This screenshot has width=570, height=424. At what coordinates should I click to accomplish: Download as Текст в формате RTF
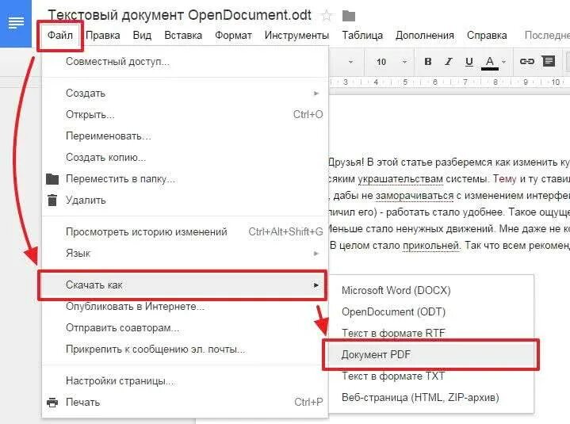[x=431, y=332]
